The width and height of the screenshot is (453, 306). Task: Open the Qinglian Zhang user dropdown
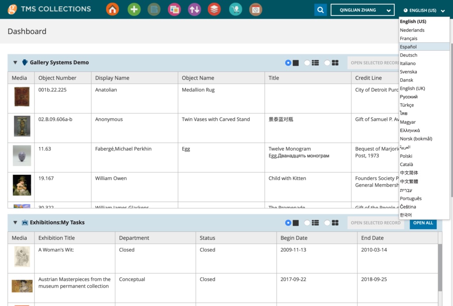point(362,10)
